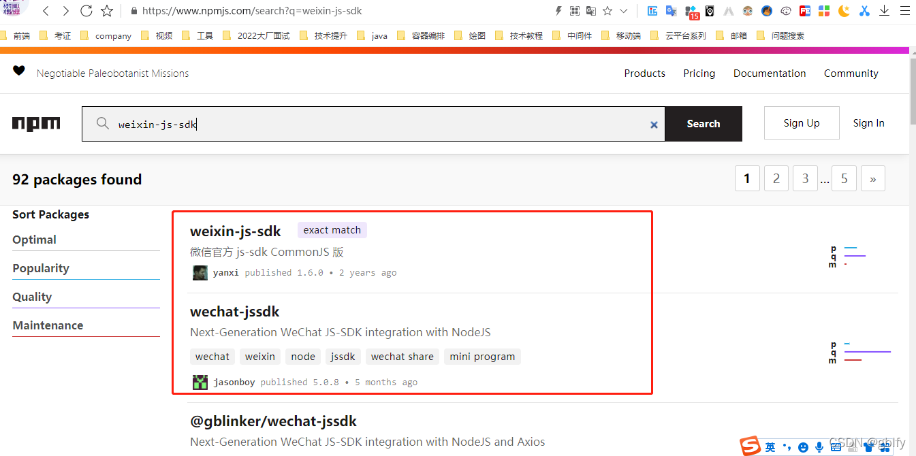
Task: Open the blue IE compatibility extension icon
Action: [x=652, y=11]
